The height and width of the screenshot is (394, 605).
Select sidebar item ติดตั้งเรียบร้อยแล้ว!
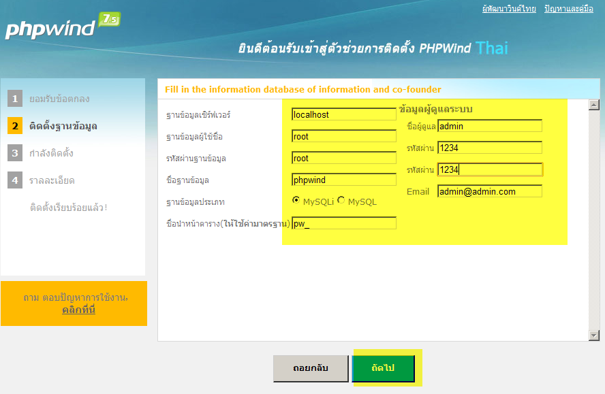[x=69, y=208]
